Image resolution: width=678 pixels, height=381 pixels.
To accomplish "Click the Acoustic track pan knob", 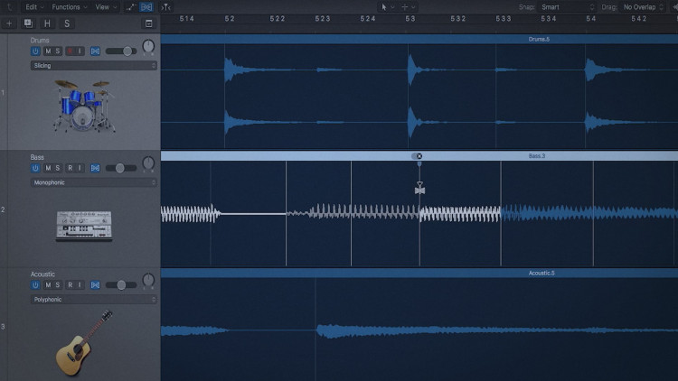I will 148,280.
